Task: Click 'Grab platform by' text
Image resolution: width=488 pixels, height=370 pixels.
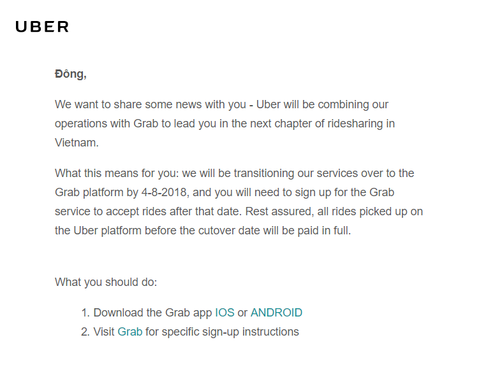Action: 96,192
